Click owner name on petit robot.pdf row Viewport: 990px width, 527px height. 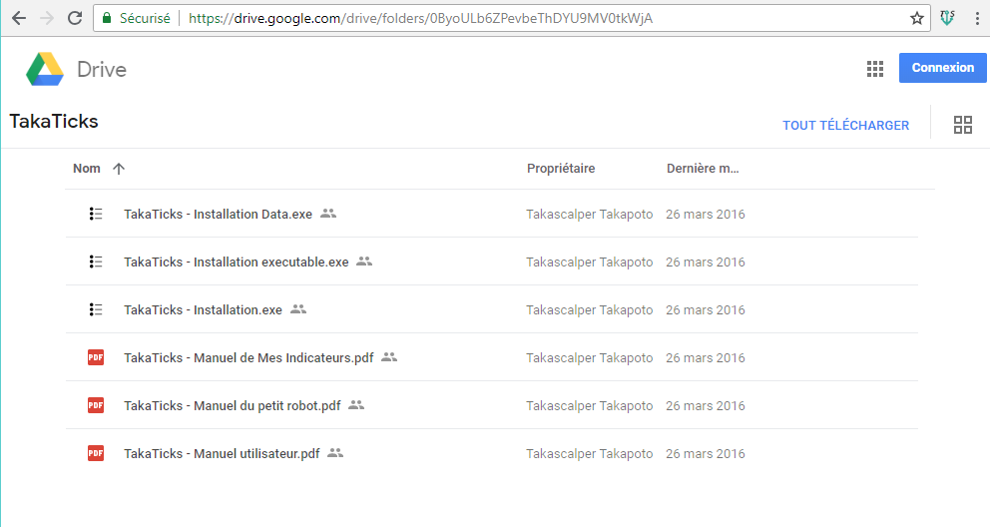coord(590,406)
